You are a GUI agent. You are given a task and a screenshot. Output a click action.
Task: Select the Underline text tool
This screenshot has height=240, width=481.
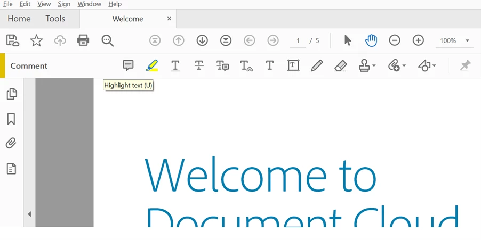coord(175,65)
